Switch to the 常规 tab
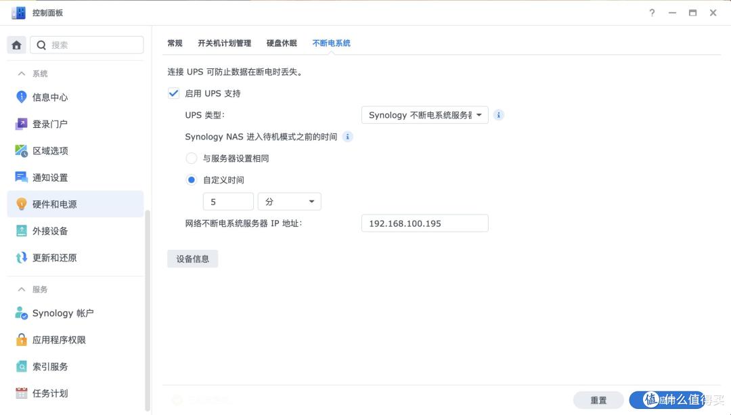The image size is (731, 415). (175, 43)
